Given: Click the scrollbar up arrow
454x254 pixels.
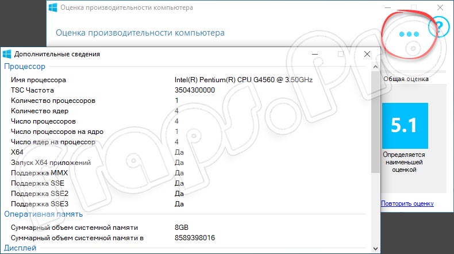Looking at the screenshot, I should [375, 67].
